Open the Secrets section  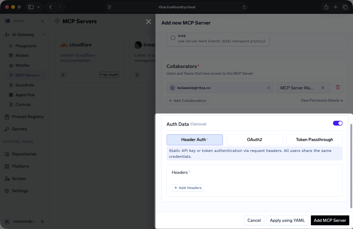(19, 129)
